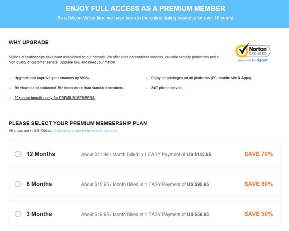This screenshot has width=289, height=231.
Task: Click the 'SAVE 60%' label
Action: [258, 184]
